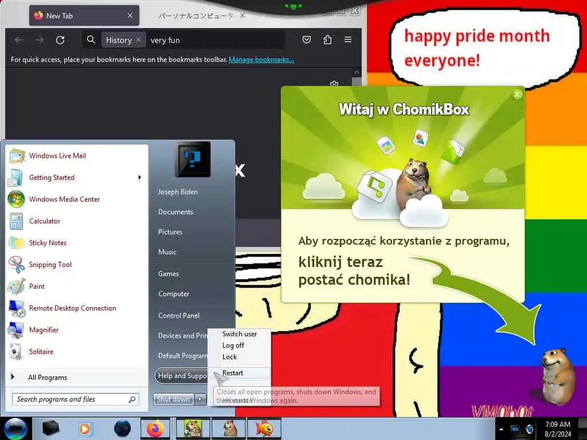This screenshot has height=440, width=587.
Task: Open new tab page settings gear
Action: coord(334,84)
